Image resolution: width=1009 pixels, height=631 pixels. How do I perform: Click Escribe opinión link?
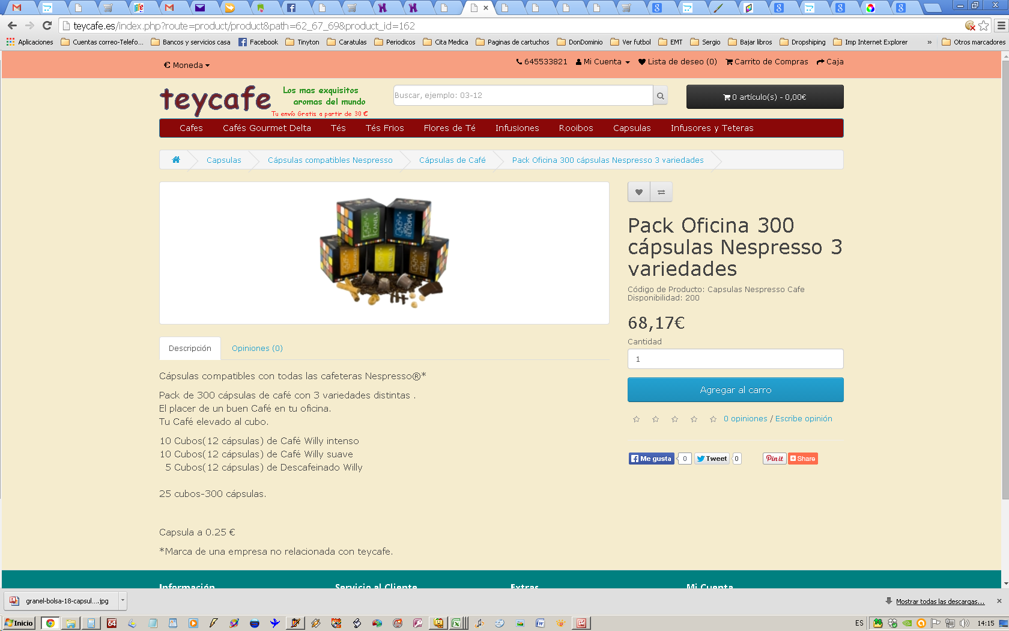click(804, 419)
